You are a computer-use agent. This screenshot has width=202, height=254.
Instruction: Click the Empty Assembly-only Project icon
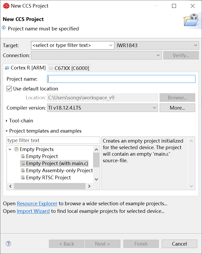[23, 171]
